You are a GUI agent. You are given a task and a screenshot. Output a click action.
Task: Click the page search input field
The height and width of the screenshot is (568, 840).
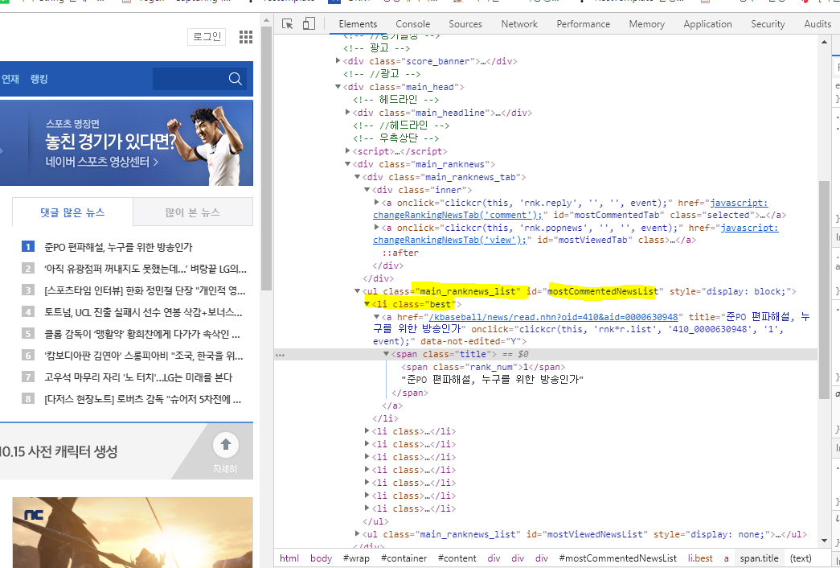pyautogui.click(x=191, y=79)
